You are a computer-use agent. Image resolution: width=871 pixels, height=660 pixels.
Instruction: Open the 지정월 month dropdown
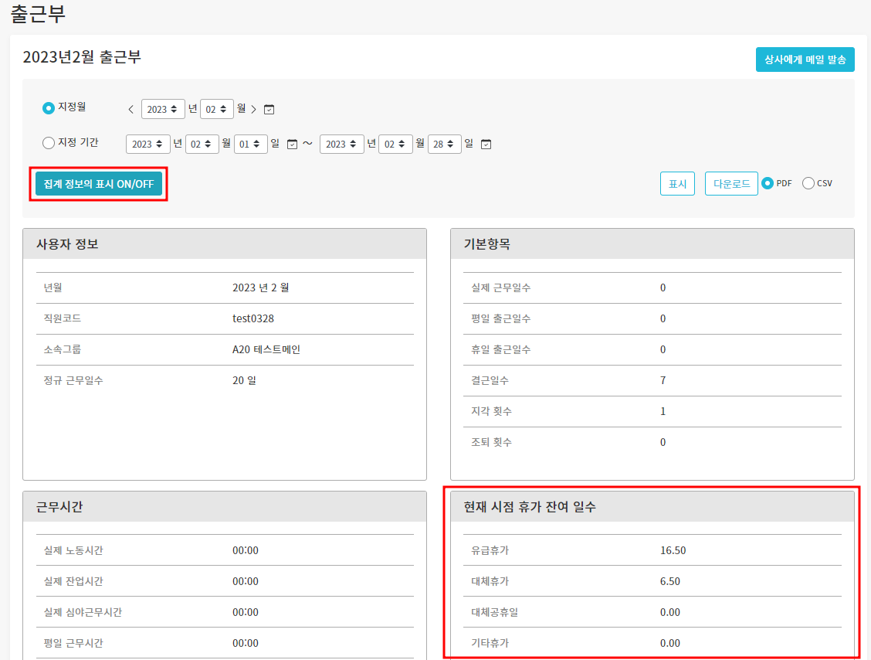coord(216,109)
